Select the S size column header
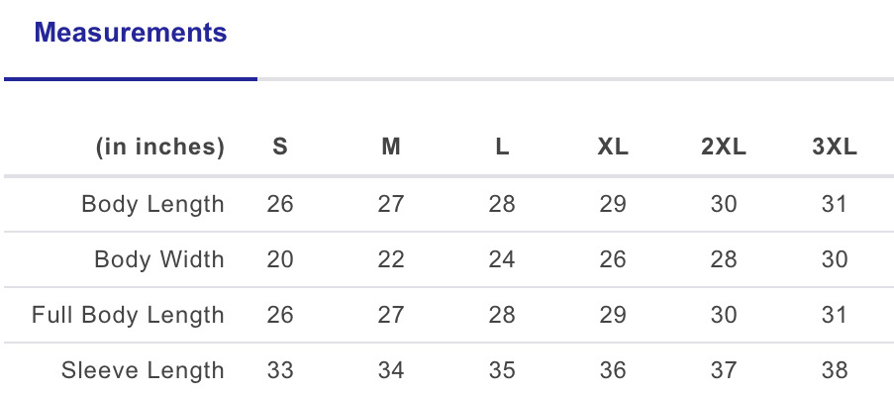The width and height of the screenshot is (894, 395). (280, 148)
